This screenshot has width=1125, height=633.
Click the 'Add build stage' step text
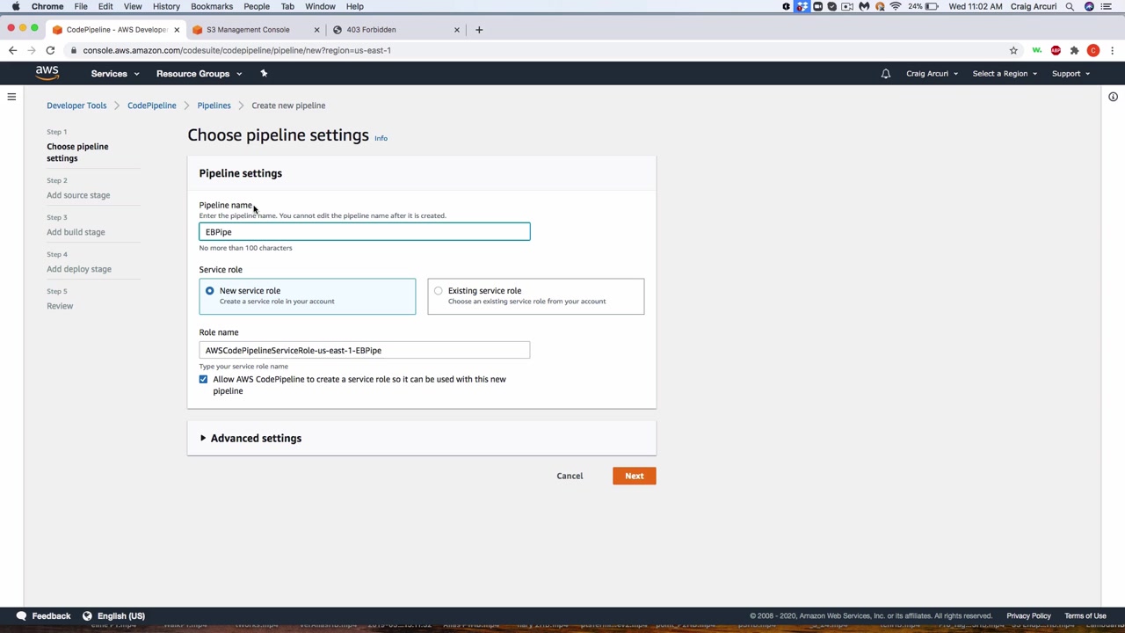click(x=76, y=232)
